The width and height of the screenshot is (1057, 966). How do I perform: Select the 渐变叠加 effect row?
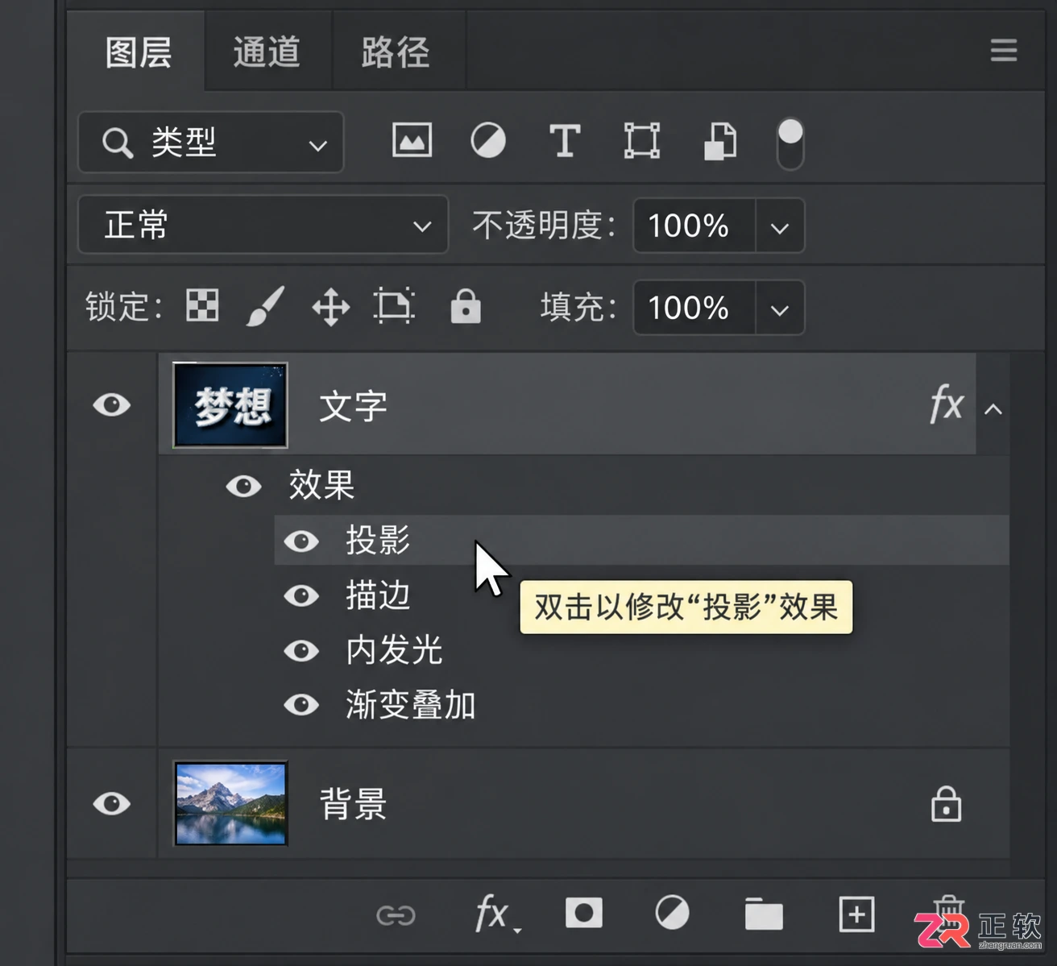pyautogui.click(x=642, y=705)
